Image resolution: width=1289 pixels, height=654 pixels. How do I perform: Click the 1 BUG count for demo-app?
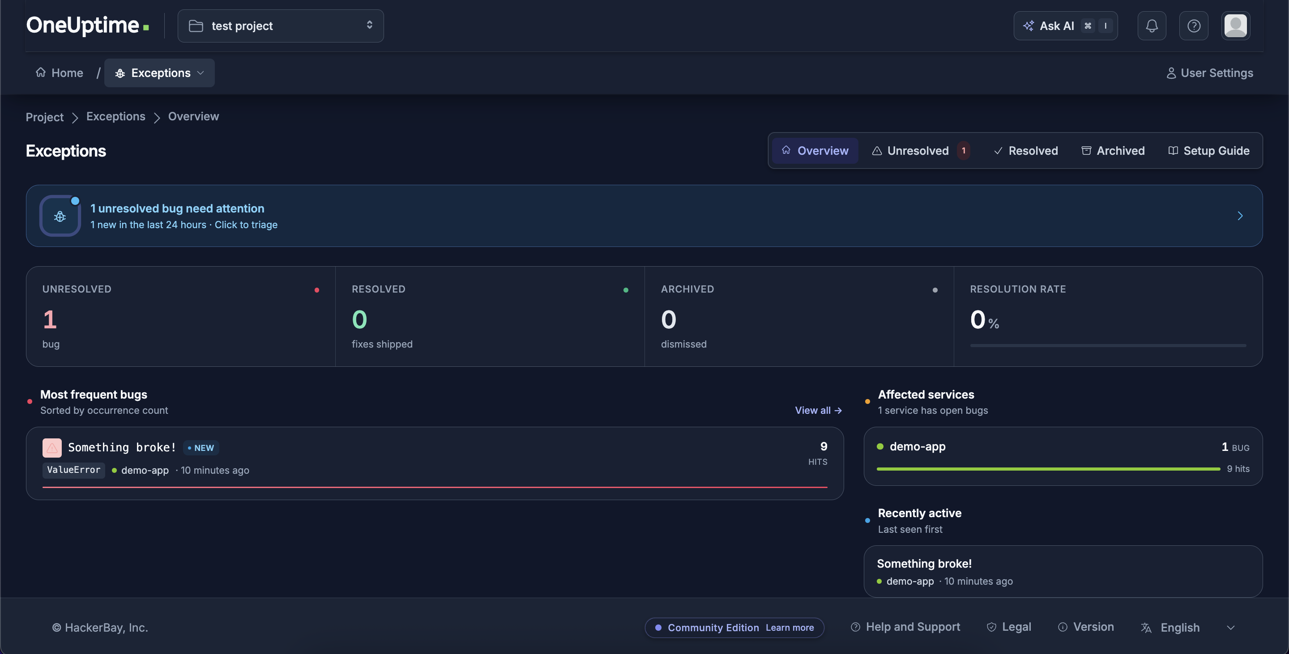1235,447
